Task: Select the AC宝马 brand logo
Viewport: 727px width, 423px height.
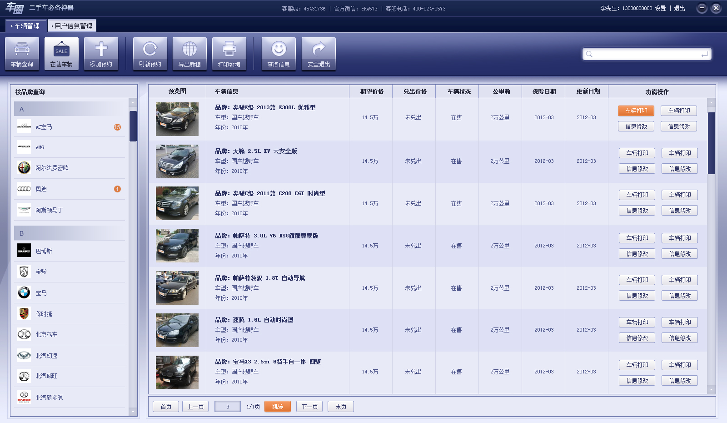Action: point(24,126)
